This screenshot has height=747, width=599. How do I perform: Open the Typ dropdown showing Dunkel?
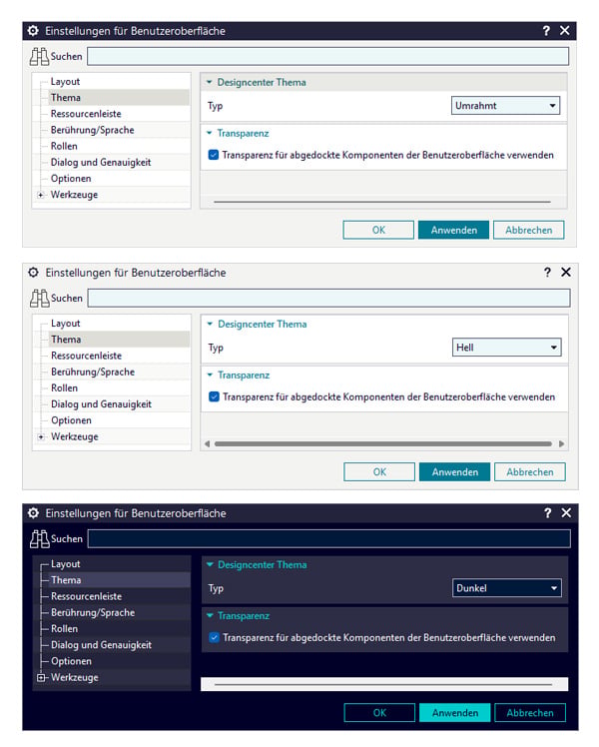[506, 588]
